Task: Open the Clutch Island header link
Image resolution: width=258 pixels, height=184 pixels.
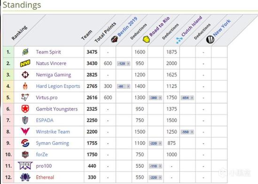Action: (x=192, y=26)
